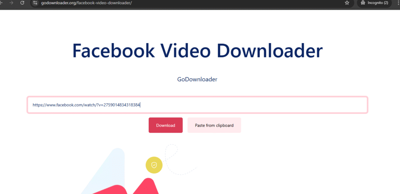Click the Facebook video URL input field
The width and height of the screenshot is (400, 194).
coord(197,105)
